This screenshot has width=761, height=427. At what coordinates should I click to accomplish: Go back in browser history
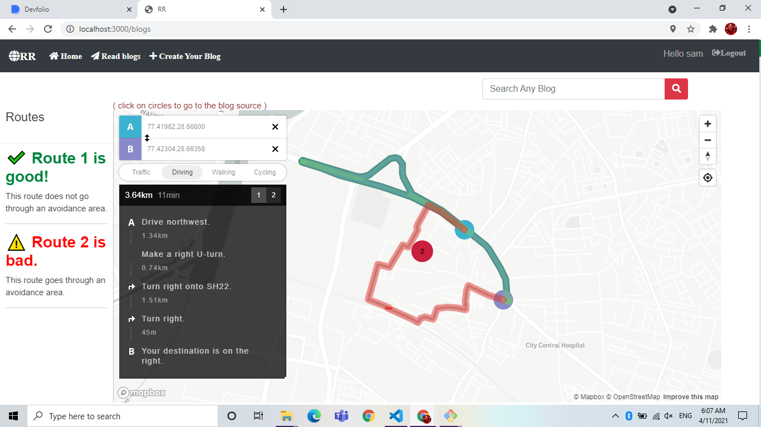point(12,29)
